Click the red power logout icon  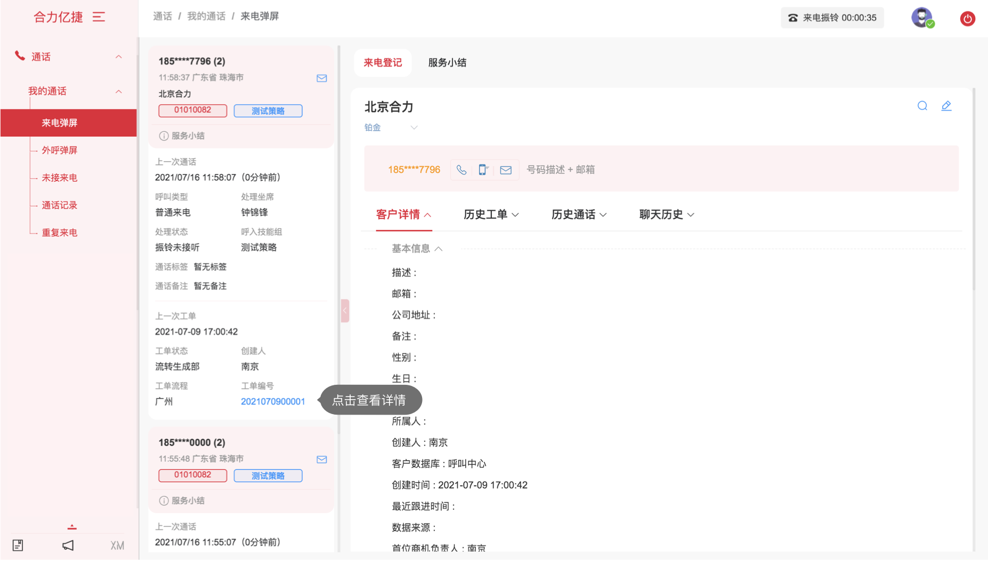coord(967,19)
